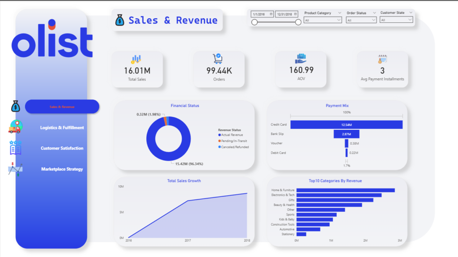Click the Payment Mix chart title

coord(337,106)
